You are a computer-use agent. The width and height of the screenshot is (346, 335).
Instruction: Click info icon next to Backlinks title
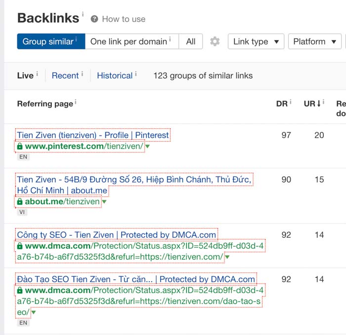[x=83, y=14]
